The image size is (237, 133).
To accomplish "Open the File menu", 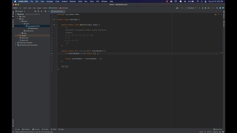I will (31, 1).
